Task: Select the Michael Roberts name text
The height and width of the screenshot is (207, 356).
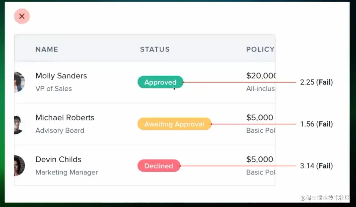Action: (65, 118)
